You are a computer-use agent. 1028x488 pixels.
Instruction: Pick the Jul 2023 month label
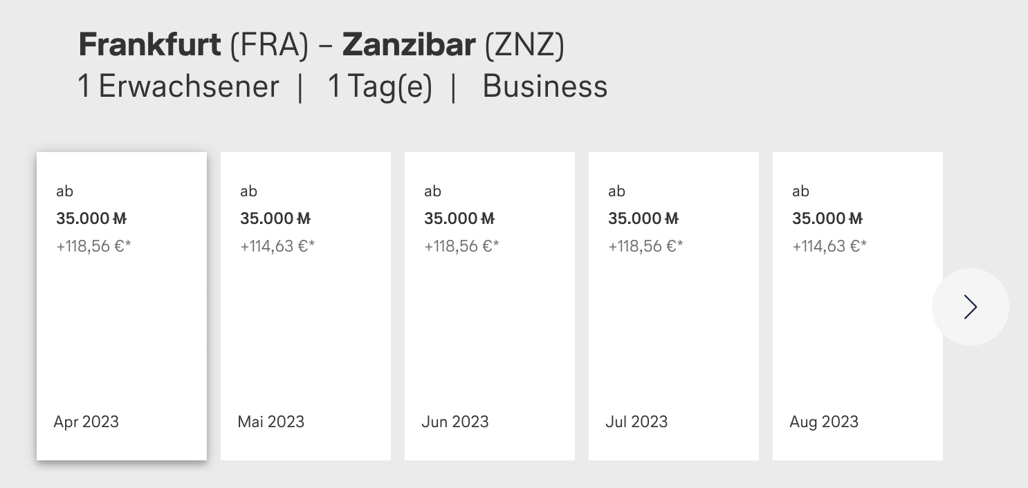(x=636, y=422)
